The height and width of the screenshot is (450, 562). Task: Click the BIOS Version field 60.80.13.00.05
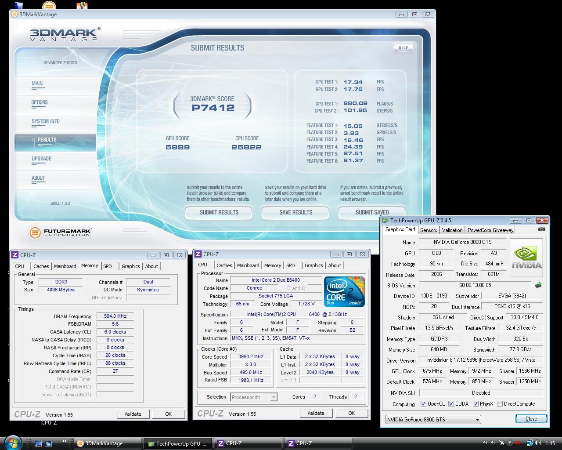475,285
